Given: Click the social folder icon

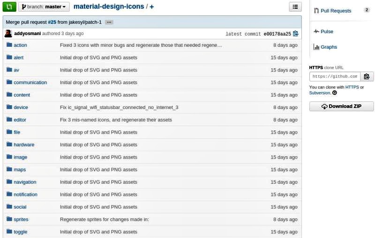Looking at the screenshot, I should (x=9, y=206).
